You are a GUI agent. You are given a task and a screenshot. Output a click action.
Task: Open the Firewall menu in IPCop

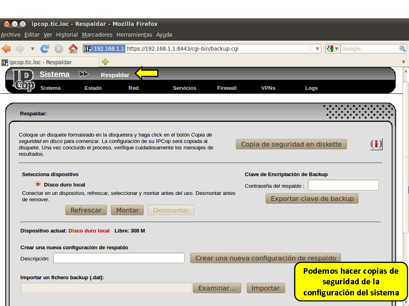[227, 88]
